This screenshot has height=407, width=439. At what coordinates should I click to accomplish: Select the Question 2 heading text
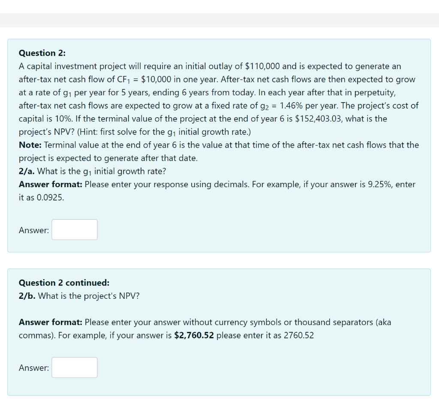42,53
